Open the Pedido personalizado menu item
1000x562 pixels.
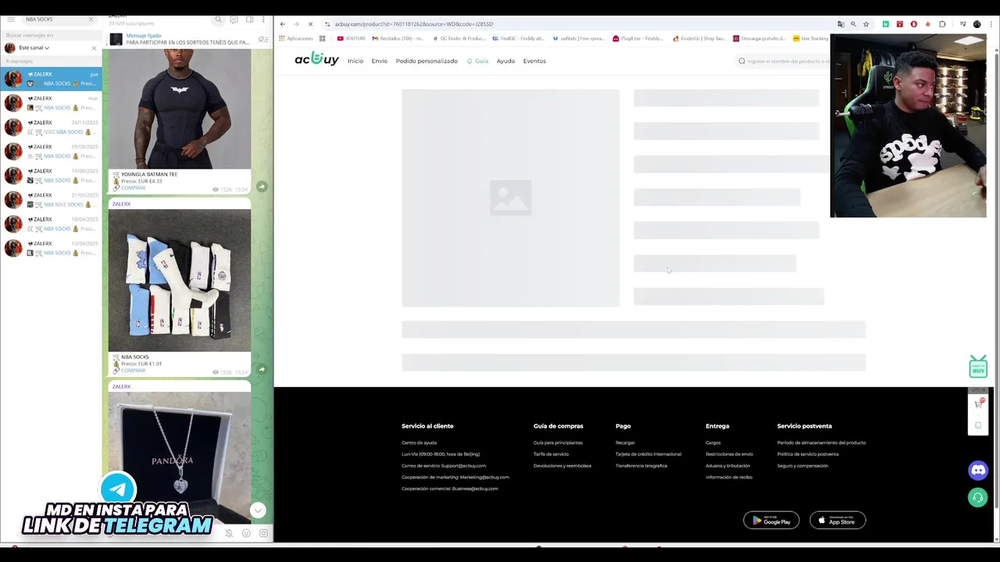tap(427, 61)
